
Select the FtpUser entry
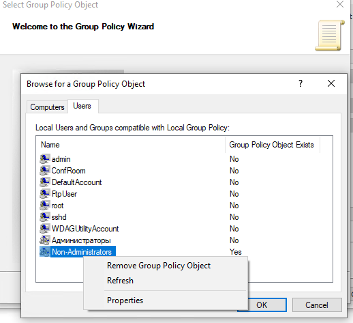coord(64,194)
